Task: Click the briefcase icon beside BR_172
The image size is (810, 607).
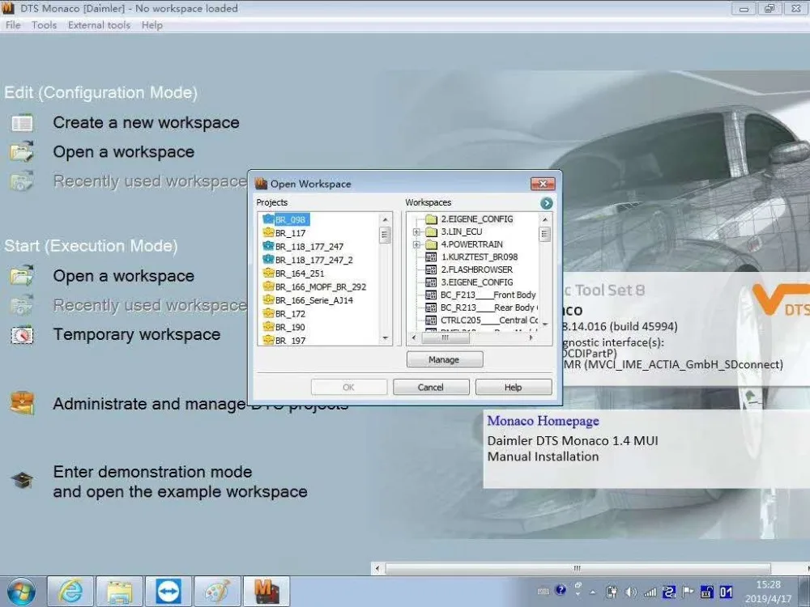Action: click(268, 313)
